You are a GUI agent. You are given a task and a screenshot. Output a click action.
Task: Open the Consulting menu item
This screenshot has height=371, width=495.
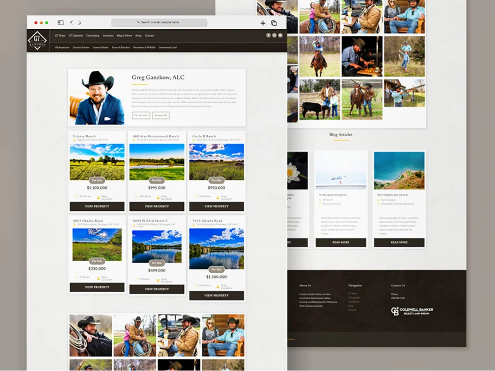pyautogui.click(x=93, y=36)
